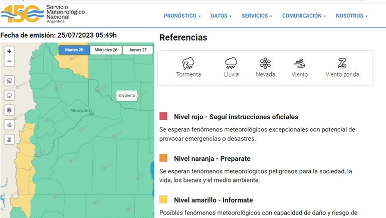
Task: Expand the SERVICIOS dropdown
Action: tap(257, 16)
